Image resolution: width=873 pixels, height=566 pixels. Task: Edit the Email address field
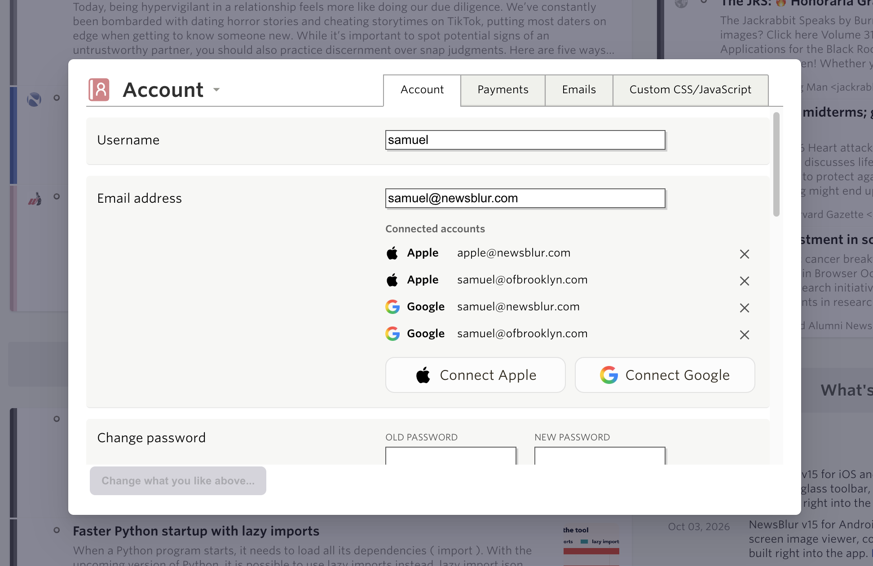pyautogui.click(x=525, y=198)
